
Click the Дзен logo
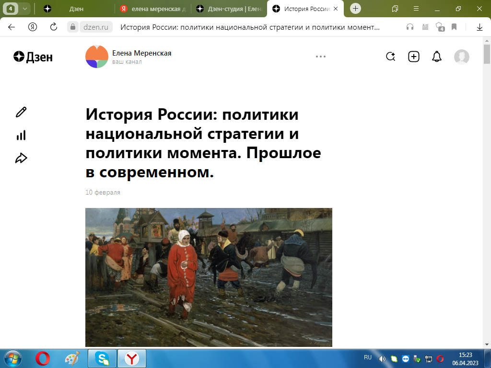[33, 57]
